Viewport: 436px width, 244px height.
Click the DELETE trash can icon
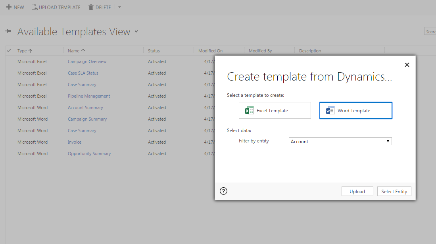[x=91, y=7]
